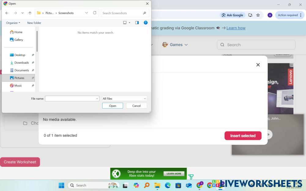Refresh the Screenshots folder listing
This screenshot has width=306, height=191.
(95, 13)
